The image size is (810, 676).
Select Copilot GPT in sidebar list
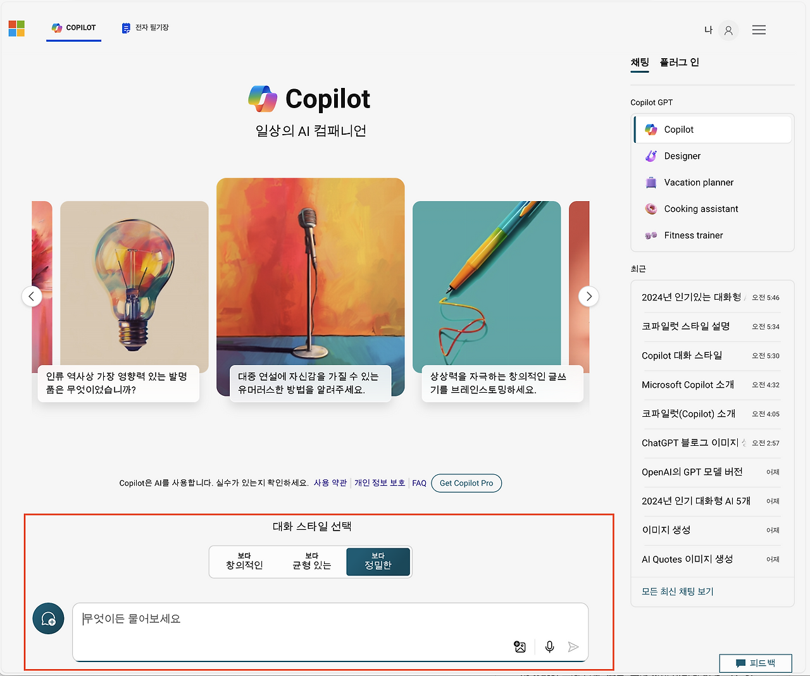click(713, 129)
